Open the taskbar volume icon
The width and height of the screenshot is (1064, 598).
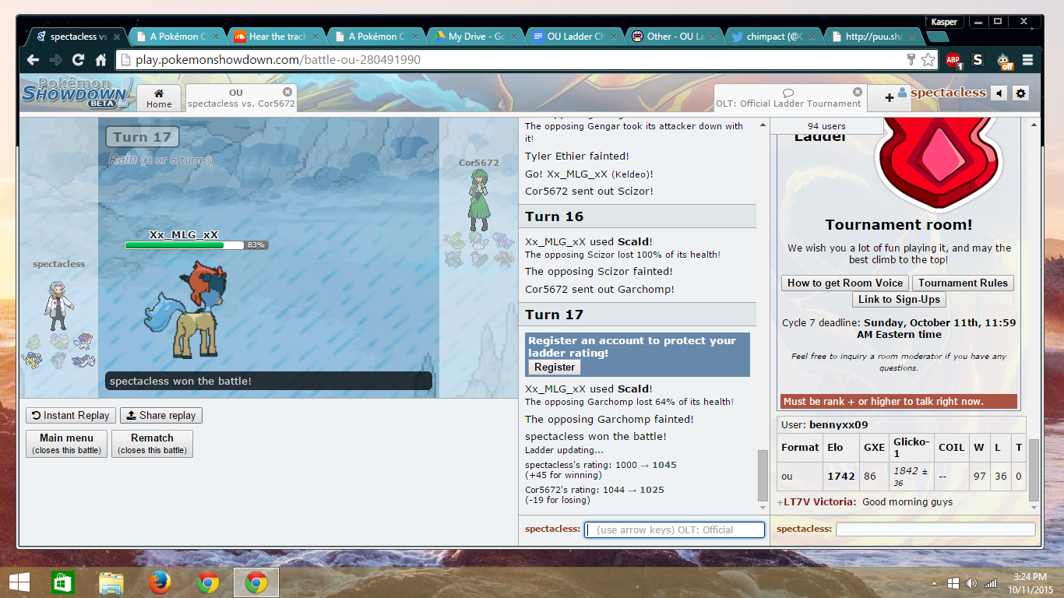971,583
